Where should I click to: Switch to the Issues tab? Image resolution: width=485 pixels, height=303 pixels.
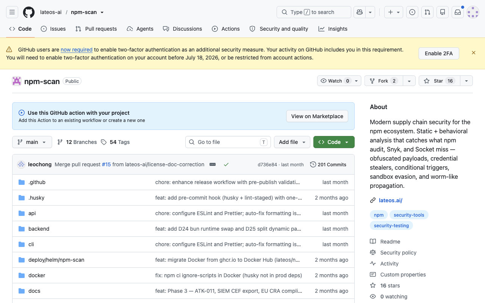(x=53, y=29)
